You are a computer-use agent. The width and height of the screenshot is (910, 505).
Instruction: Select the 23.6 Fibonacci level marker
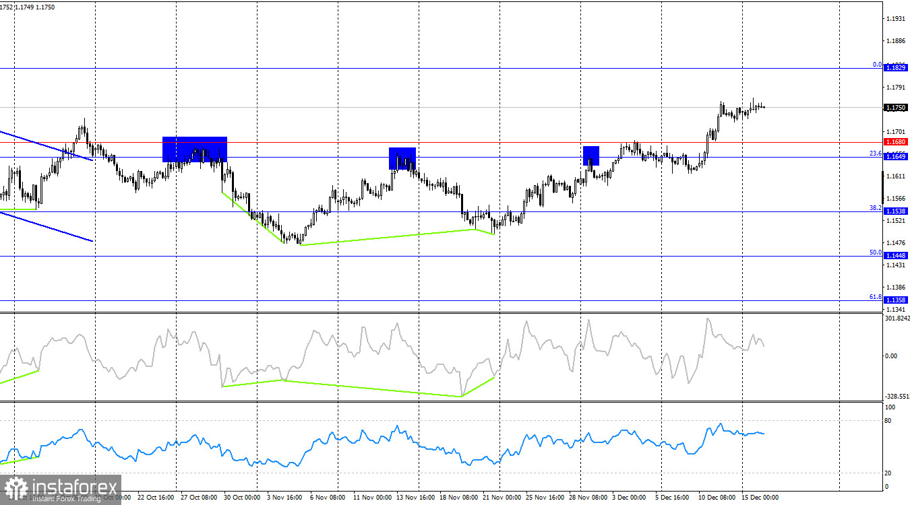click(x=875, y=154)
